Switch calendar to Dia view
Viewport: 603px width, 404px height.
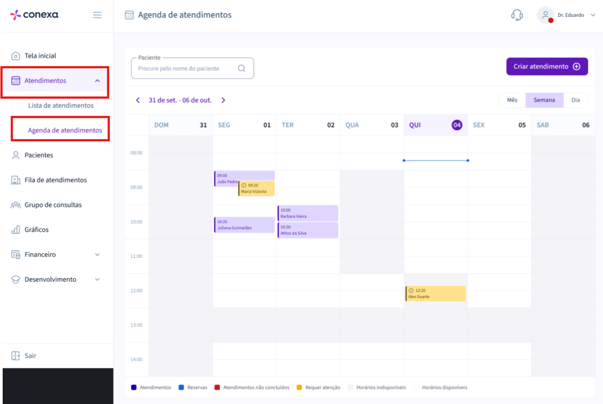(576, 100)
